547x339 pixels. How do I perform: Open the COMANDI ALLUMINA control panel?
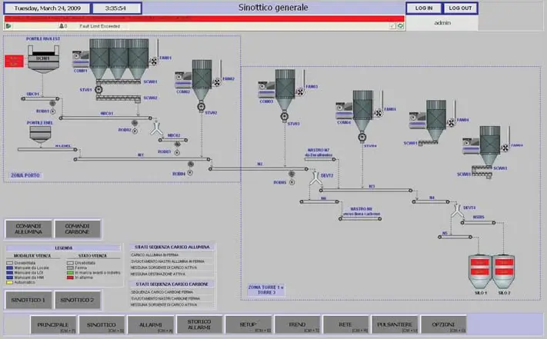coord(28,230)
